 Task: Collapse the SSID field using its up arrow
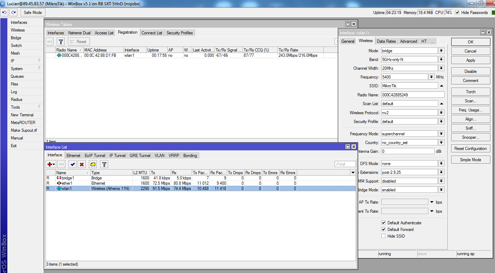[441, 86]
